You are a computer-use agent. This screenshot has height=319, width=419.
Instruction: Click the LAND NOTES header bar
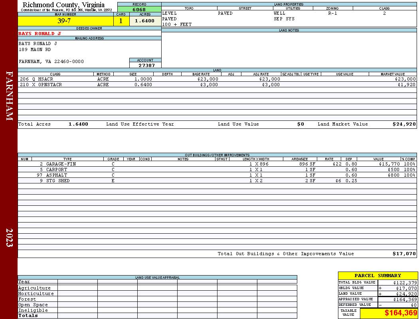[x=289, y=30]
